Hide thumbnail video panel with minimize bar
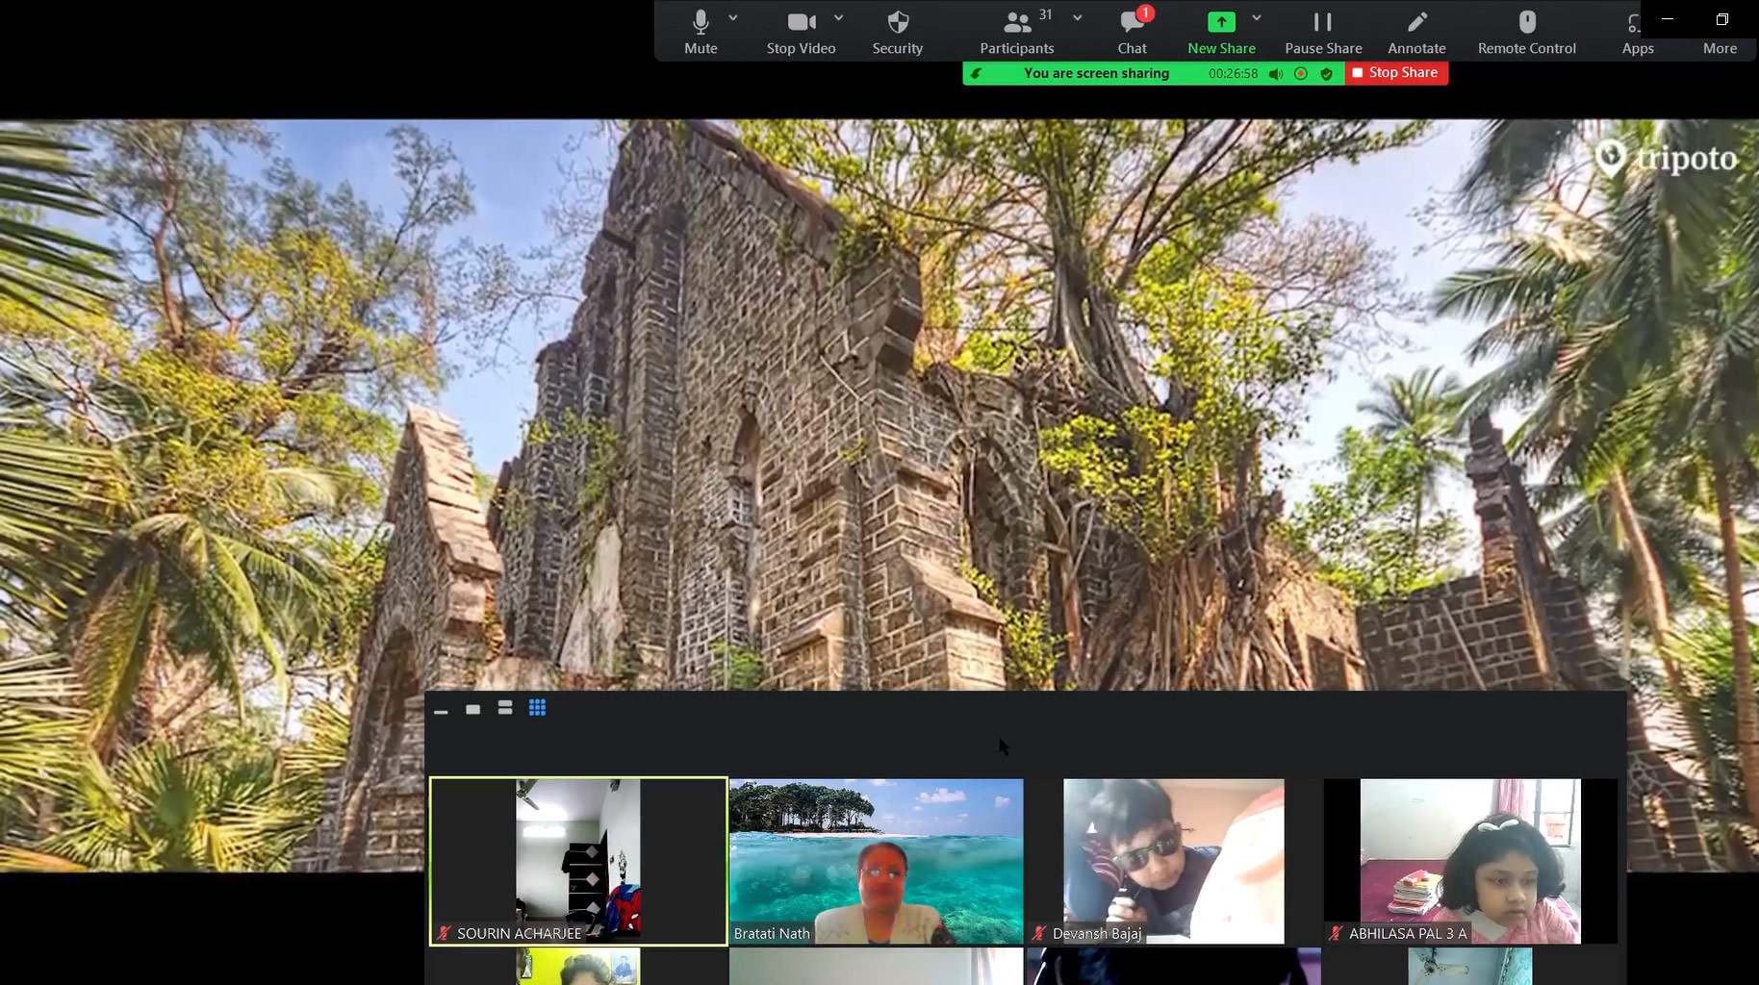1759x985 pixels. [x=441, y=710]
